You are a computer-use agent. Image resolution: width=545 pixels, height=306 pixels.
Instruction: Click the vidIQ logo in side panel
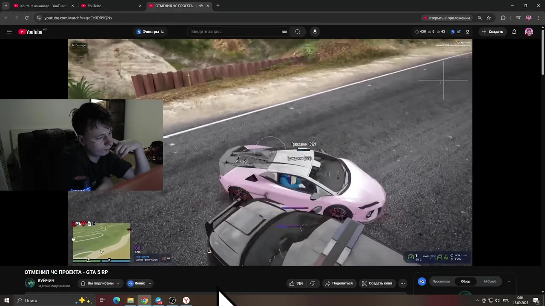(422, 281)
